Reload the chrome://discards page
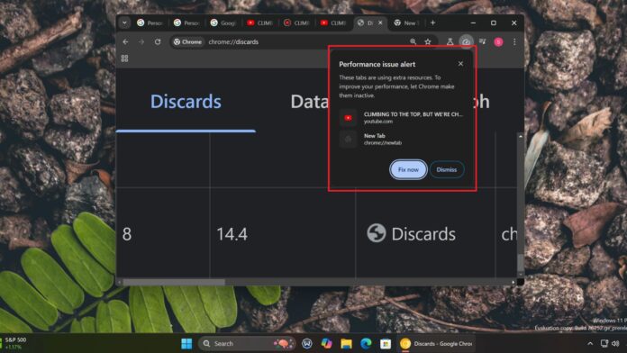 (x=158, y=41)
